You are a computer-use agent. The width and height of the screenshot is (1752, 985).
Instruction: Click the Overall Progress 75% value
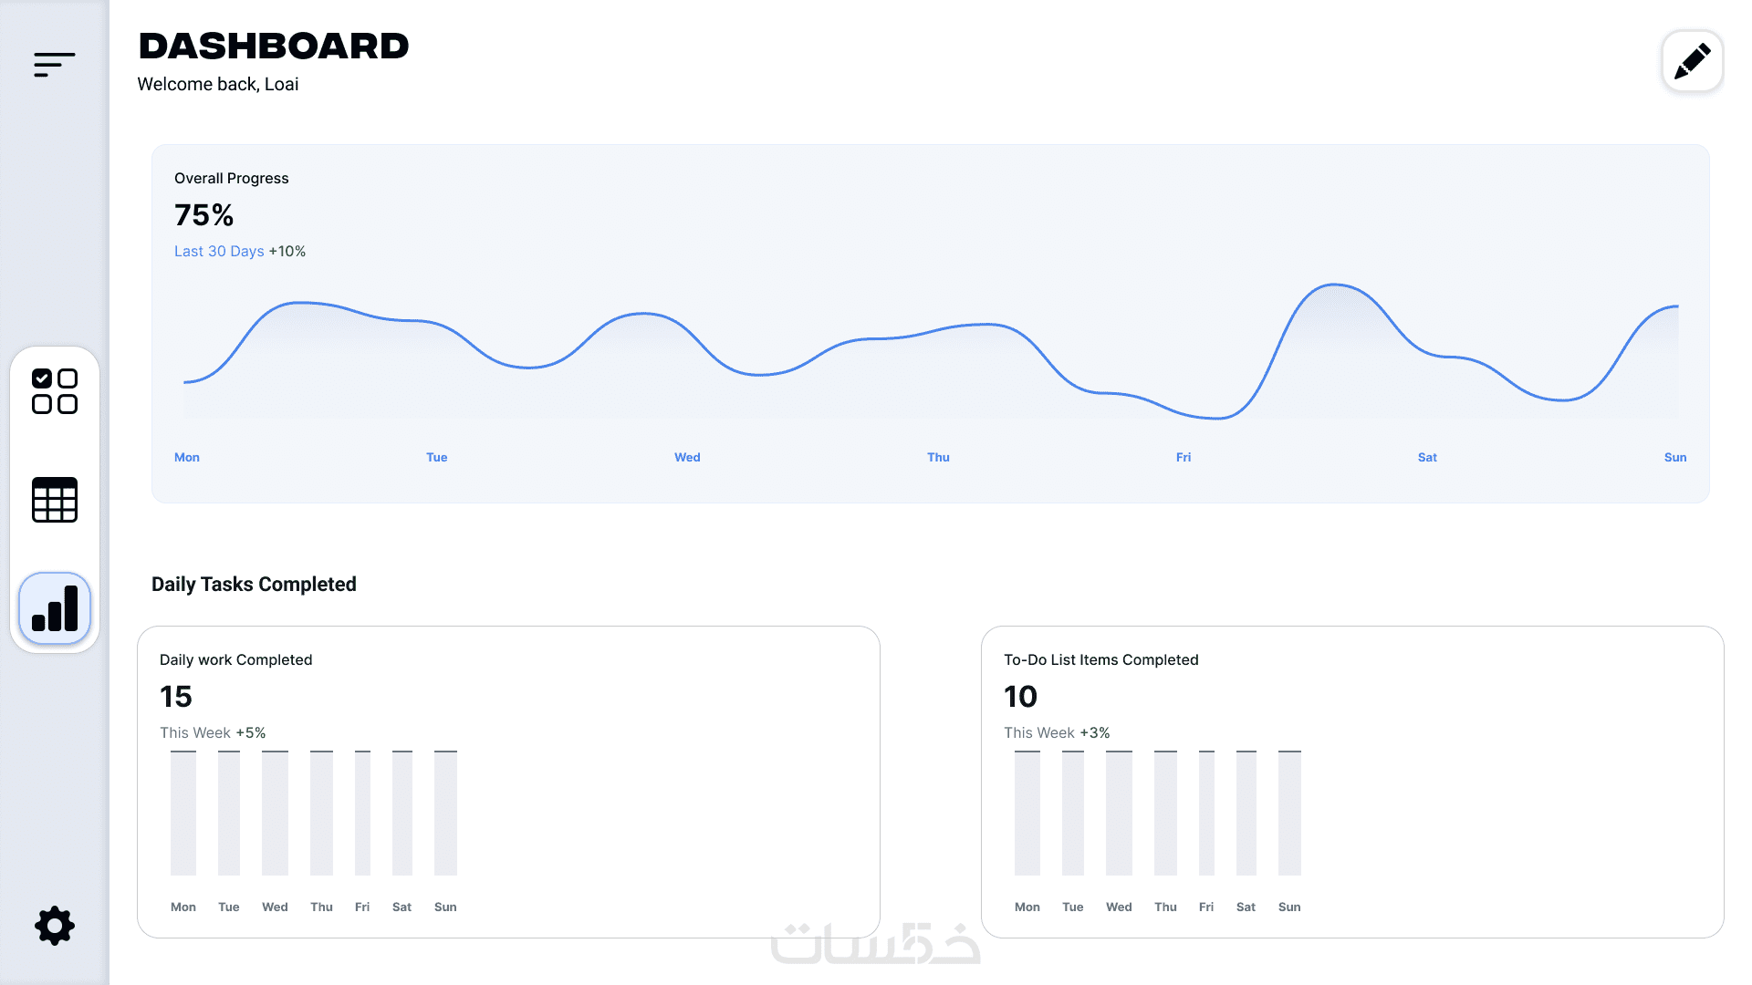point(203,215)
